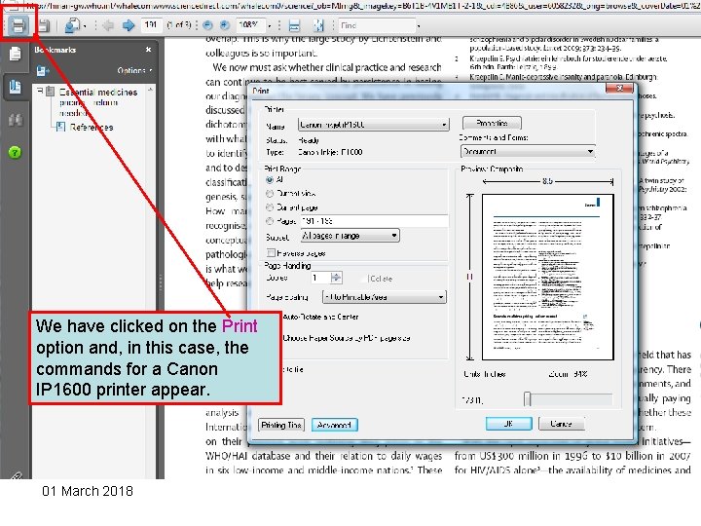This screenshot has width=701, height=526.
Task: Open the printer Name dropdown
Action: (373, 125)
